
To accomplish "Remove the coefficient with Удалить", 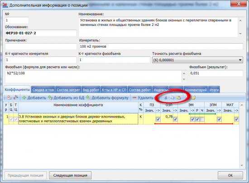I will pyautogui.click(x=143, y=98).
